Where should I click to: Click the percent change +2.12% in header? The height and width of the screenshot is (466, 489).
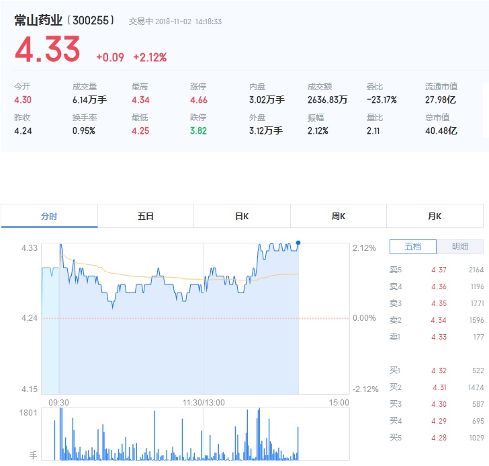[x=150, y=57]
